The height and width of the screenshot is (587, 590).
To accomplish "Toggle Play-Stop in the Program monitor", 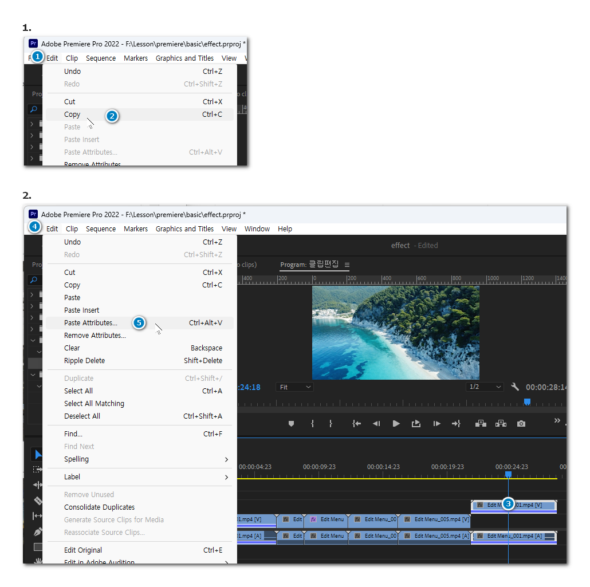I will coord(396,424).
